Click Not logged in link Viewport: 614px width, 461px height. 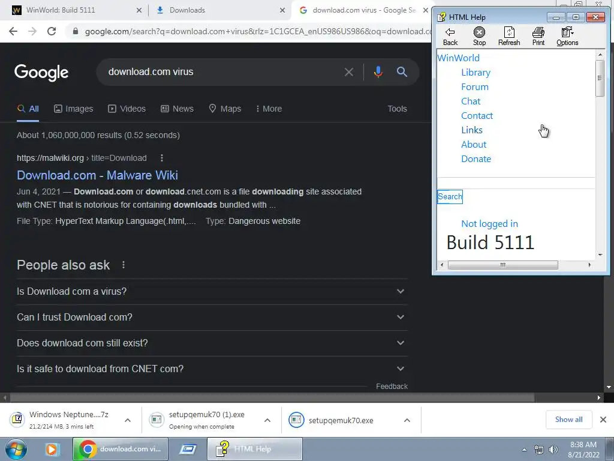[489, 224]
